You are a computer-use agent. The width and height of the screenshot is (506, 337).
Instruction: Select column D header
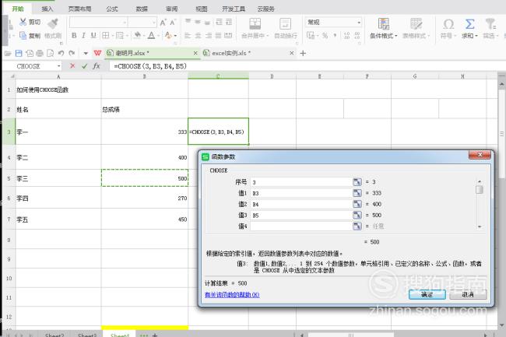tap(272, 76)
